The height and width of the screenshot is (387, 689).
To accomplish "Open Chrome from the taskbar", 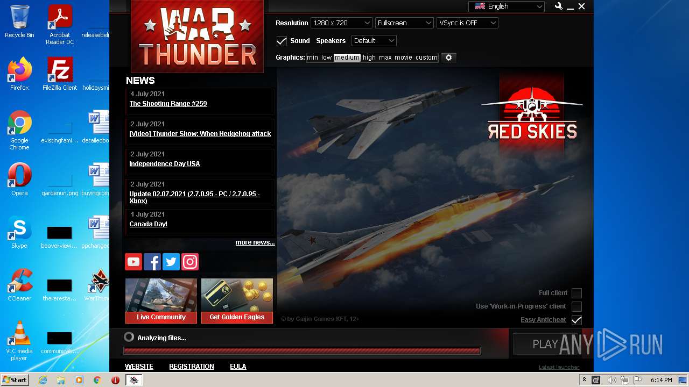I will point(97,380).
